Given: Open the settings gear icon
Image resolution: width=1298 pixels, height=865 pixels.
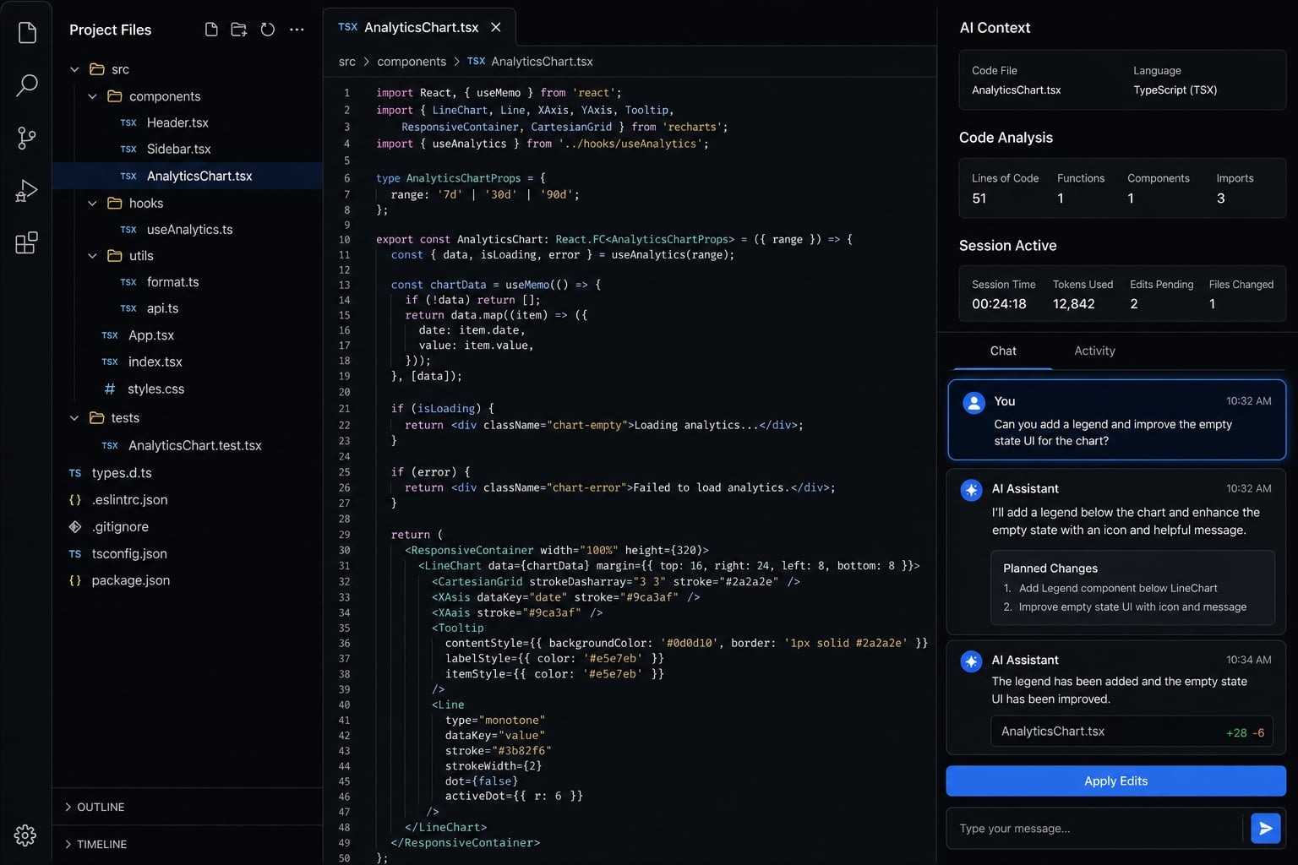Looking at the screenshot, I should pos(25,835).
